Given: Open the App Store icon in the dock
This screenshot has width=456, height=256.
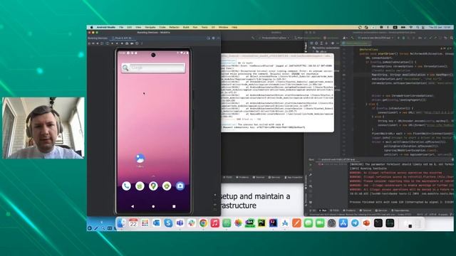Looking at the screenshot, I should pyautogui.click(x=343, y=223).
